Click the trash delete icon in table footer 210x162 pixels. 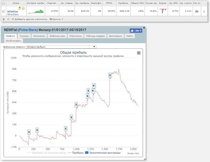(4, 19)
